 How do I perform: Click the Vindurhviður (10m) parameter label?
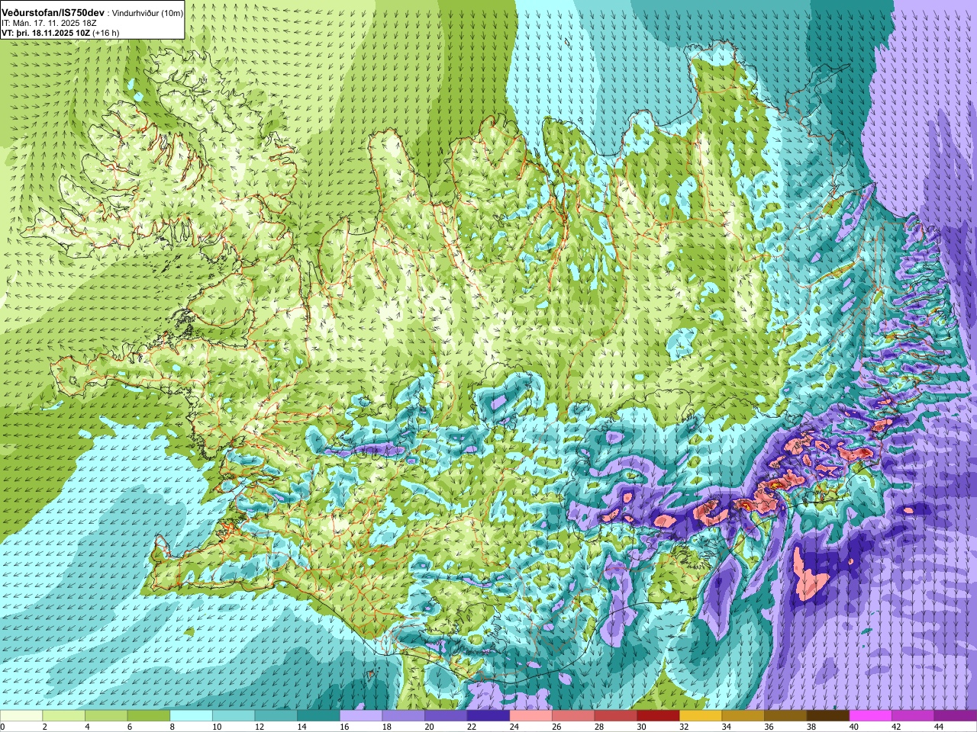click(148, 14)
